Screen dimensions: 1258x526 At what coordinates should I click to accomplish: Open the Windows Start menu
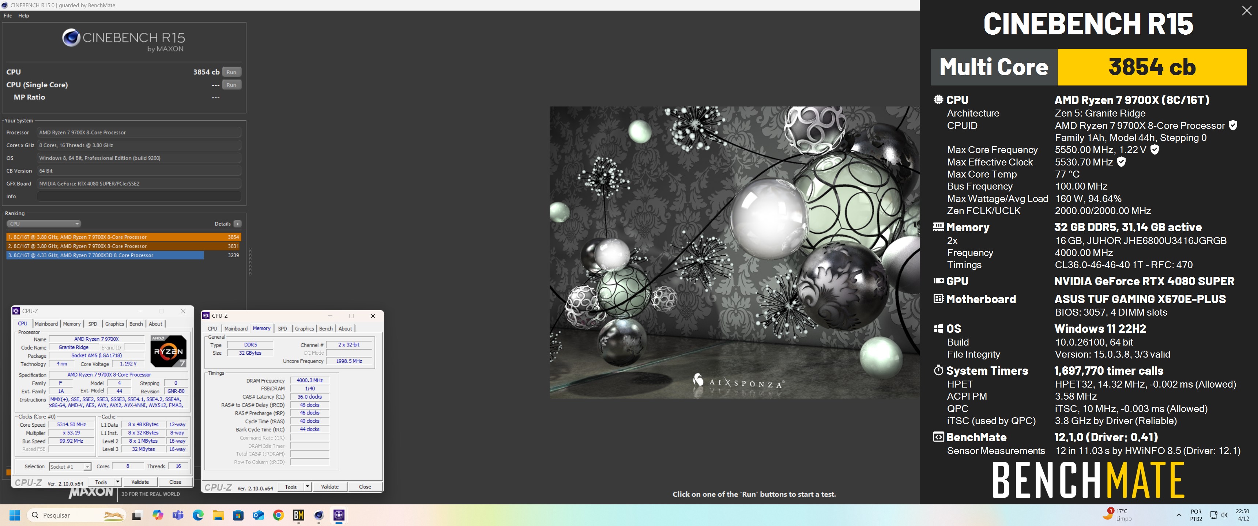coord(15,515)
